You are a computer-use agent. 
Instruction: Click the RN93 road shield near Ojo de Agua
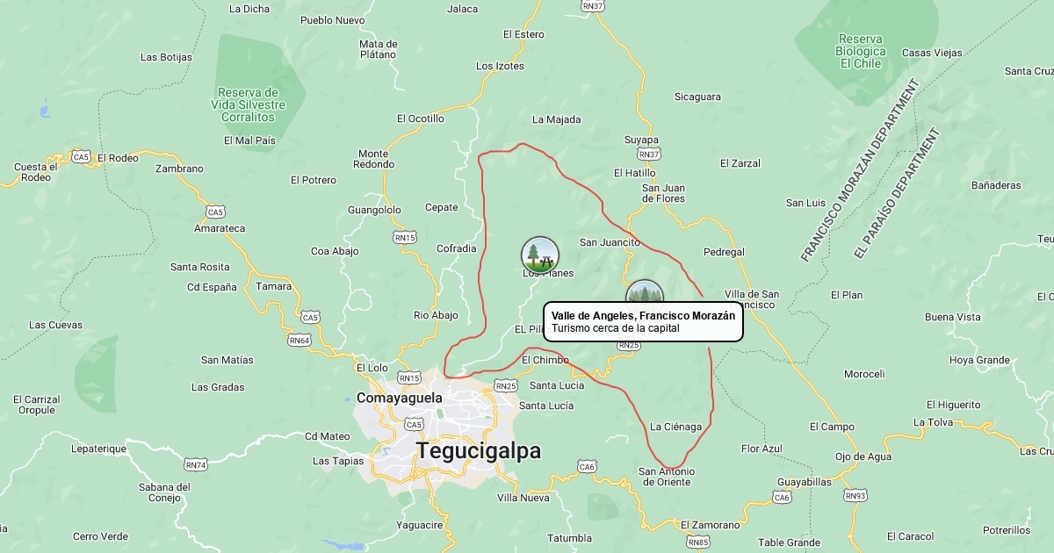855,496
